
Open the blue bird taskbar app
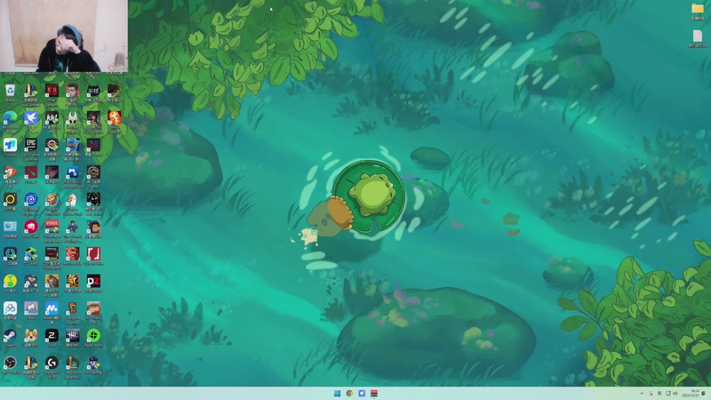pos(362,393)
